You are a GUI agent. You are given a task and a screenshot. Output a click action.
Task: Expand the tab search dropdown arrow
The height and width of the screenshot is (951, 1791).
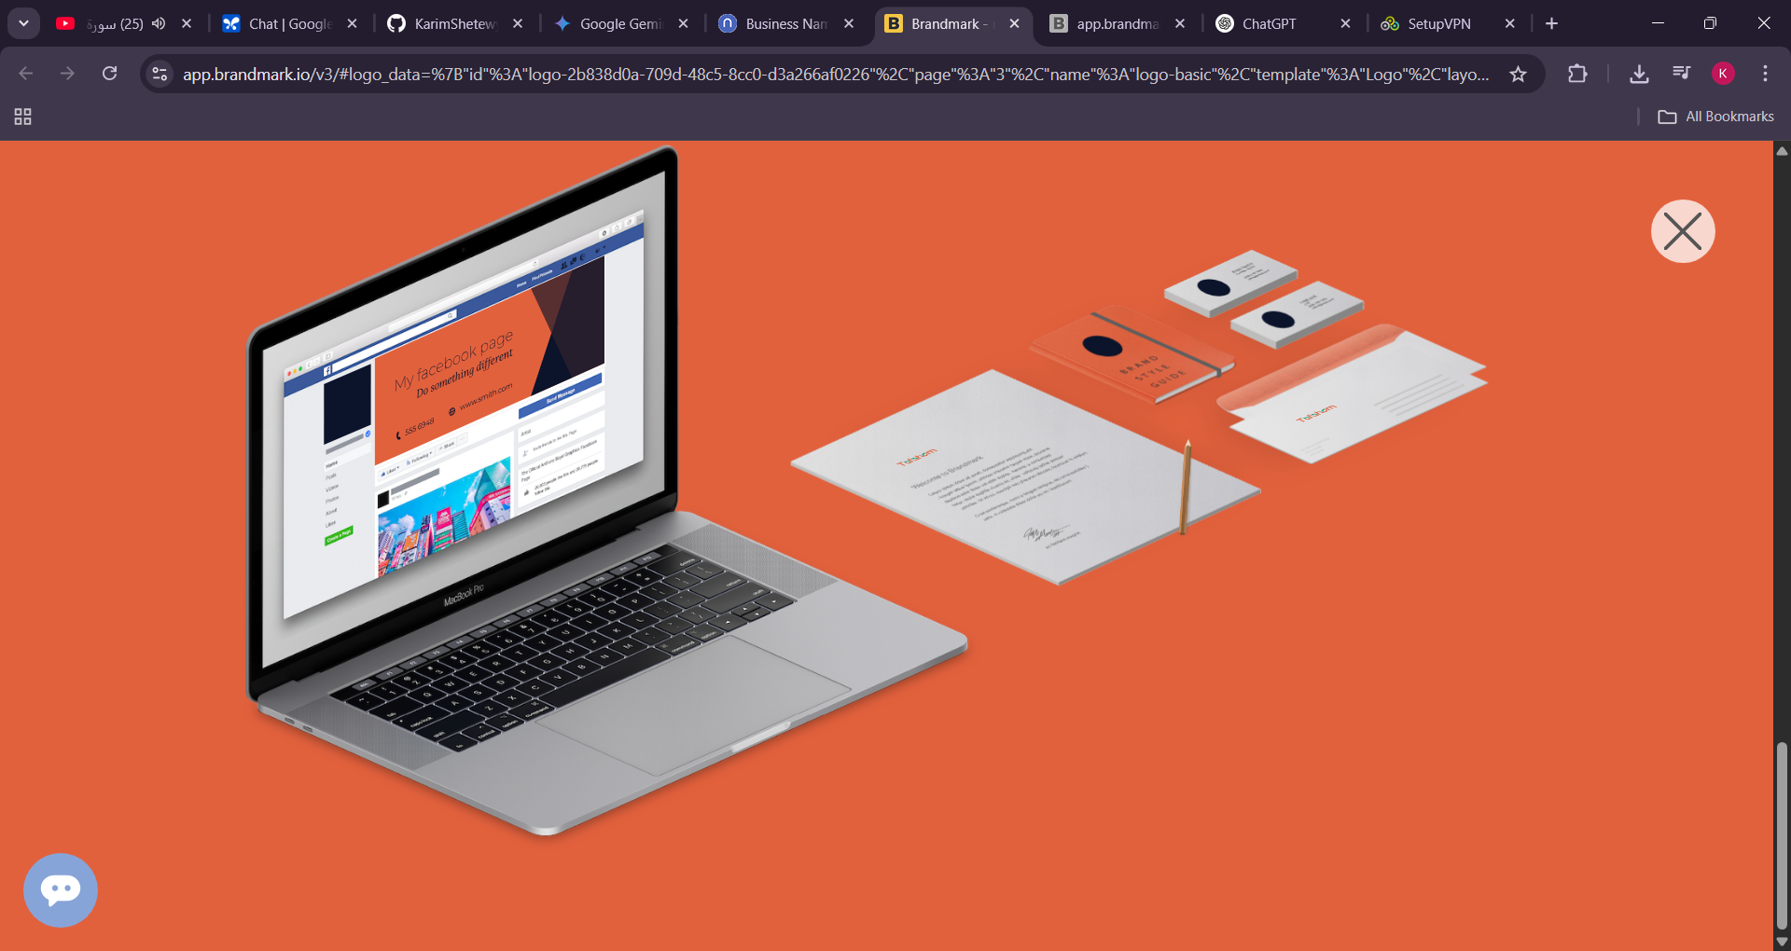(x=23, y=23)
